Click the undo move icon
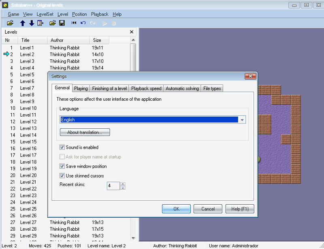Screen dimensions: 324x249 click(x=83, y=23)
